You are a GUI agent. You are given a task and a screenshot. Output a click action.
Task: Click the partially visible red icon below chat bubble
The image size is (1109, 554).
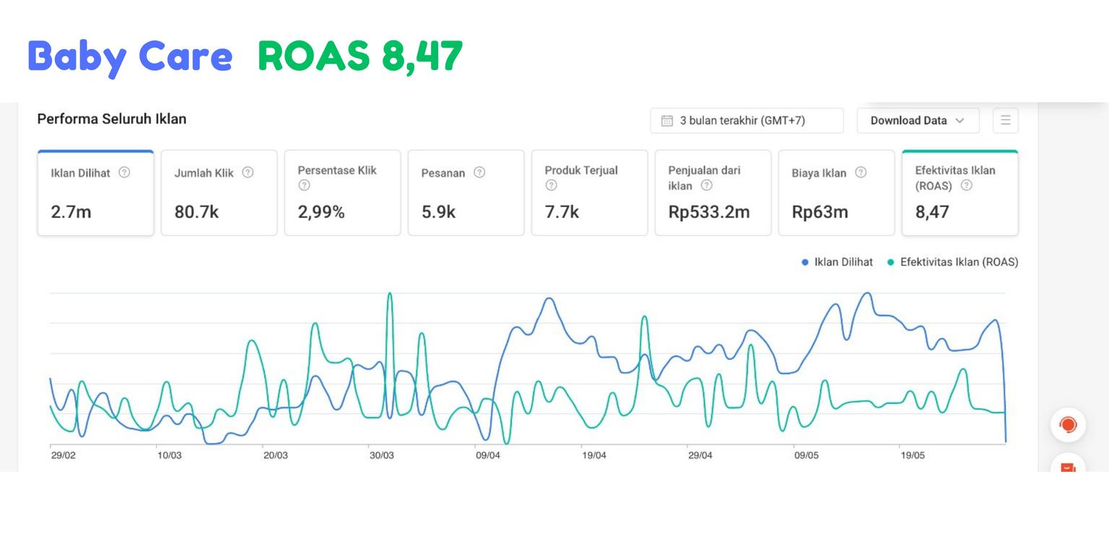(x=1068, y=466)
